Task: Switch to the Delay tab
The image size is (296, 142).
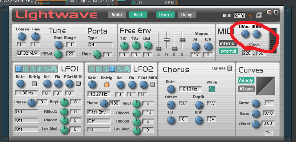Action: coord(187,15)
